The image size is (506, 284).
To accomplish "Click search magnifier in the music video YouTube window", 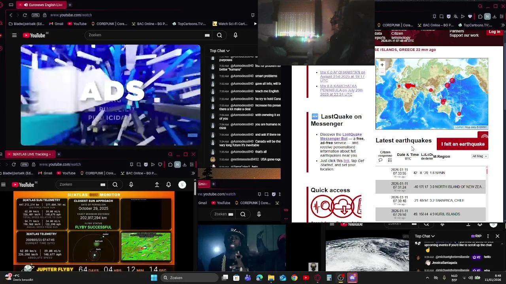I will tap(243, 214).
